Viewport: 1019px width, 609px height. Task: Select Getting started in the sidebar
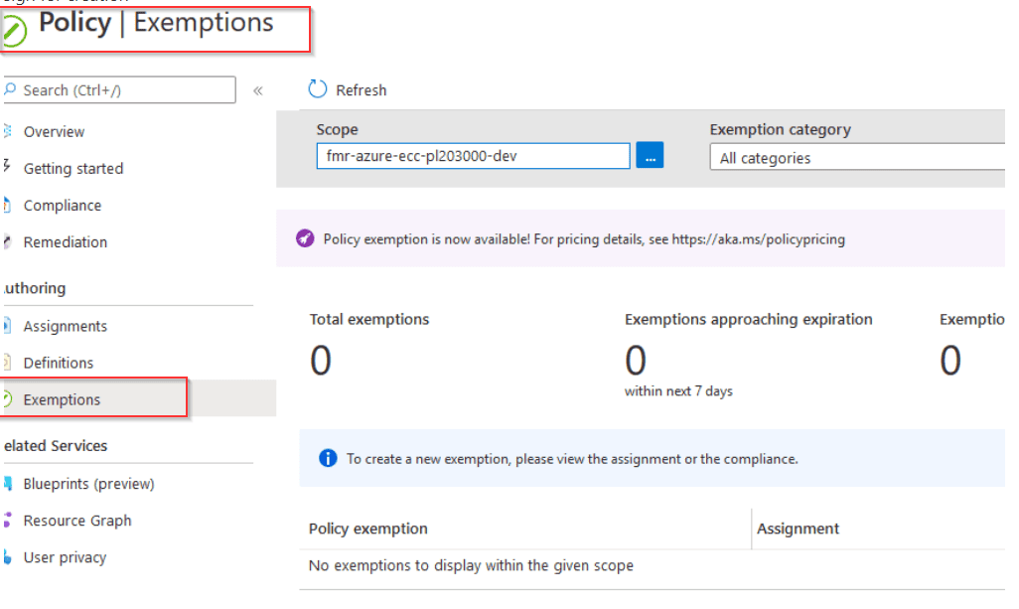click(x=73, y=168)
